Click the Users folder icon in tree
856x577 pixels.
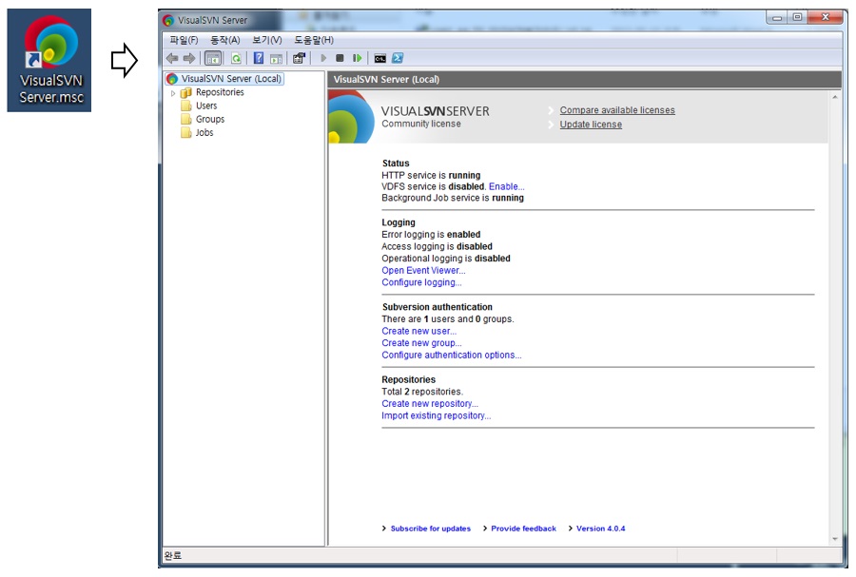pyautogui.click(x=186, y=106)
